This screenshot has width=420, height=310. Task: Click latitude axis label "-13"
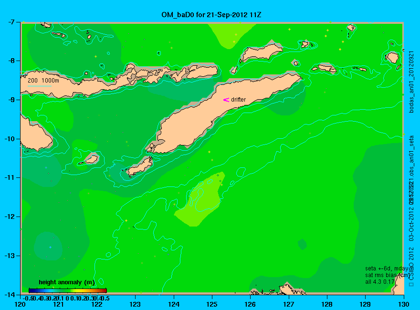coord(9,256)
